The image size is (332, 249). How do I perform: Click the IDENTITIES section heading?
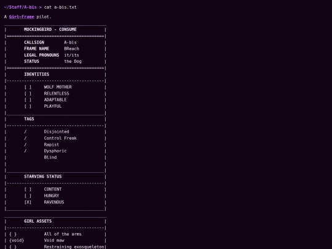(x=36, y=74)
